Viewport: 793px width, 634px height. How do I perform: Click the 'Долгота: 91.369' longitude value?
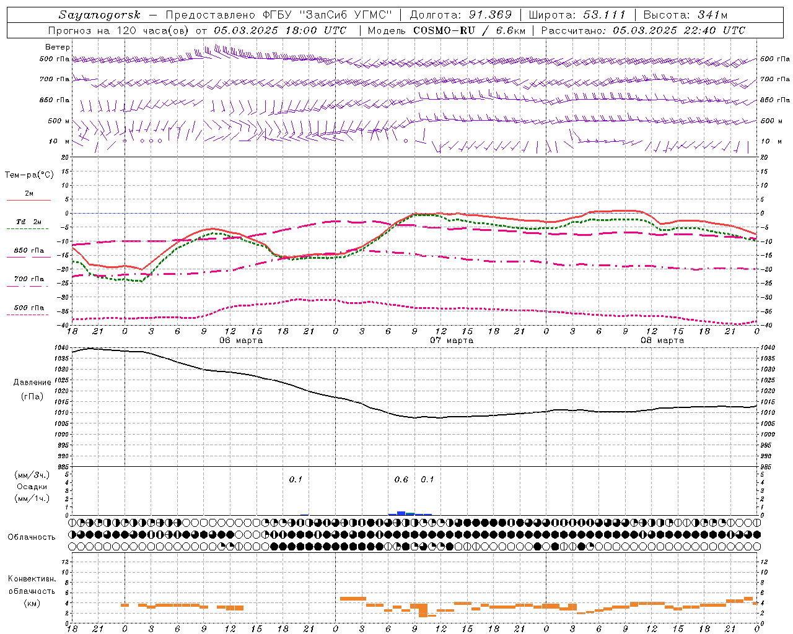(461, 15)
